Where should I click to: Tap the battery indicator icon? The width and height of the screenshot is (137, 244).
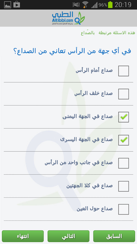[x=110, y=5]
